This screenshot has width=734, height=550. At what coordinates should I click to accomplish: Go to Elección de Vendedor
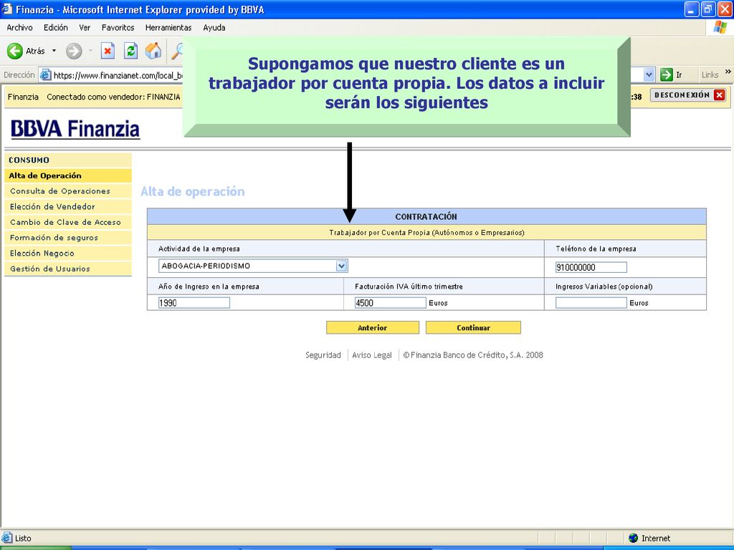click(68, 207)
